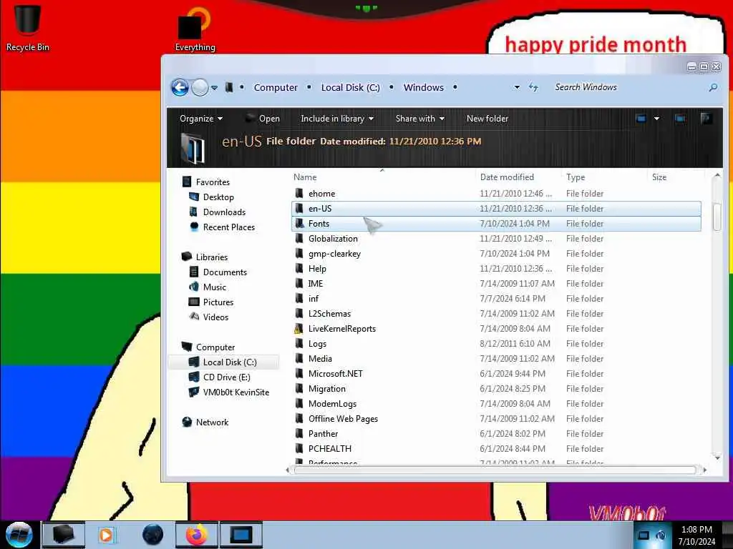Click the refresh icon in address bar
Image resolution: width=733 pixels, height=549 pixels.
[x=533, y=87]
